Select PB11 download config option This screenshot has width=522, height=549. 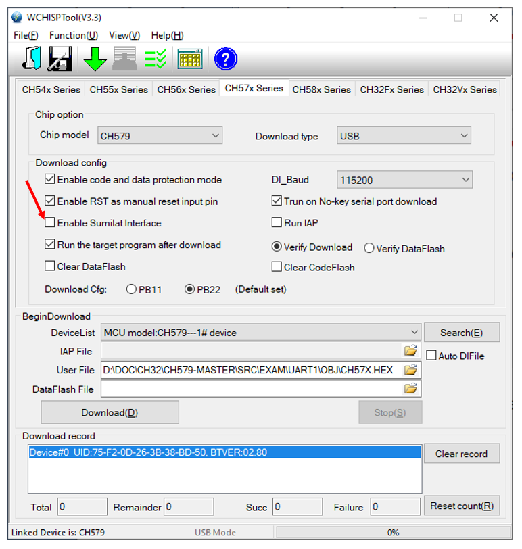pyautogui.click(x=131, y=289)
